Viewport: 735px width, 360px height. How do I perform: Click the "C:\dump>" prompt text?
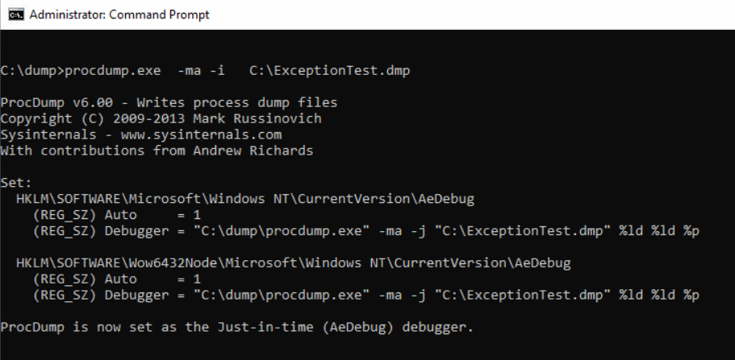tap(31, 71)
